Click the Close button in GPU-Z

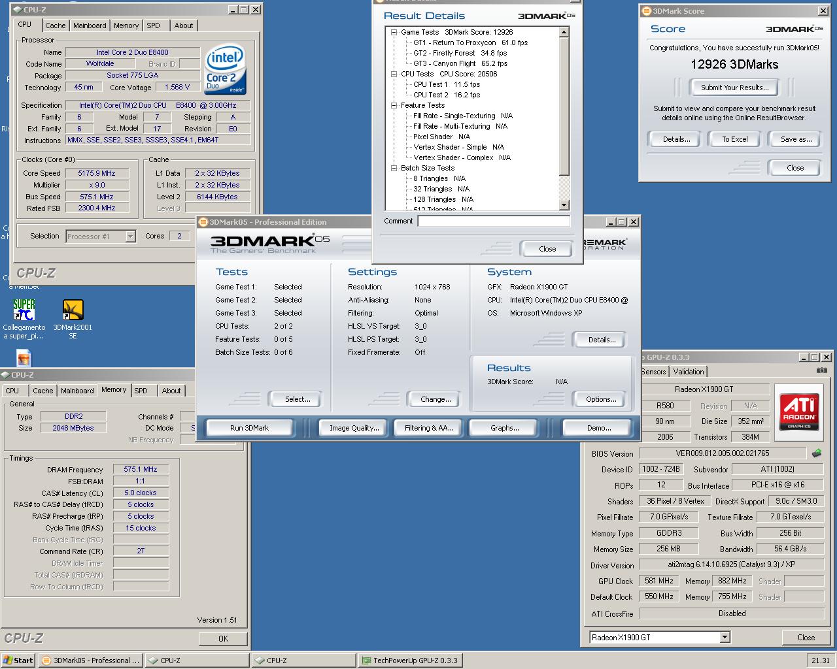coord(806,638)
